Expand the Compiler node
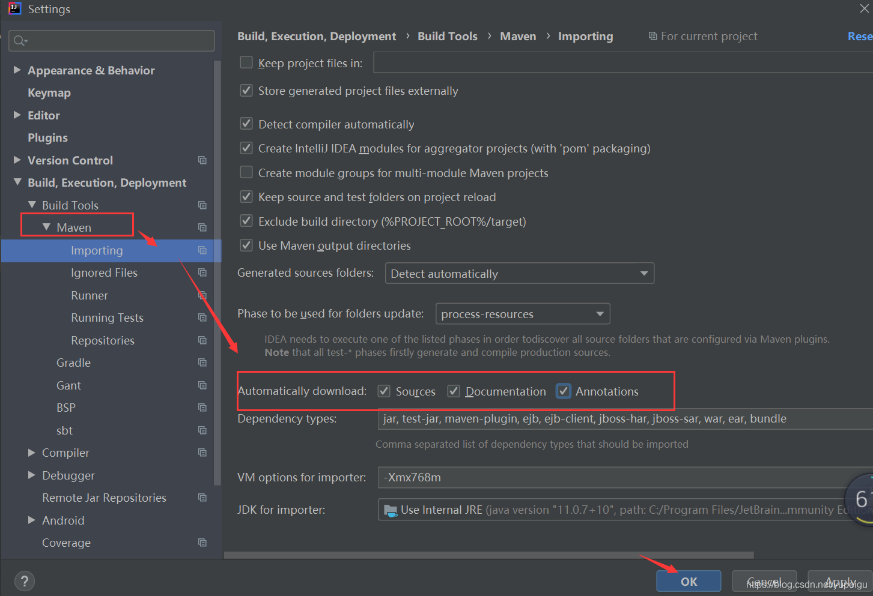Image resolution: width=873 pixels, height=596 pixels. pyautogui.click(x=32, y=453)
